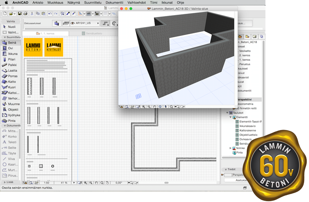Toggle the grid snap toolbar button

pyautogui.click(x=106, y=14)
